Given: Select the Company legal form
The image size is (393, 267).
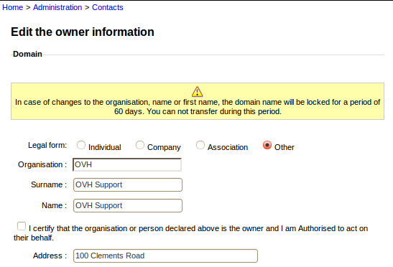Looking at the screenshot, I should [x=140, y=145].
